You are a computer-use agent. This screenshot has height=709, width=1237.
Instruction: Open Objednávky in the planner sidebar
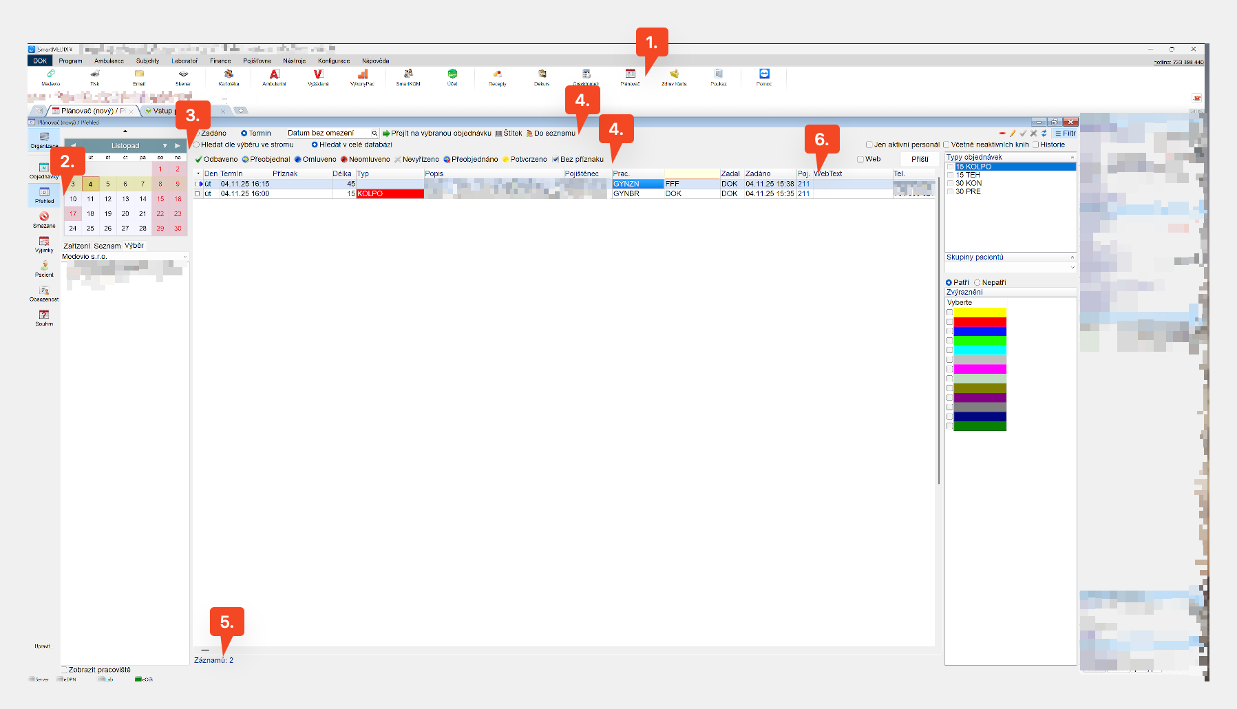pos(44,171)
